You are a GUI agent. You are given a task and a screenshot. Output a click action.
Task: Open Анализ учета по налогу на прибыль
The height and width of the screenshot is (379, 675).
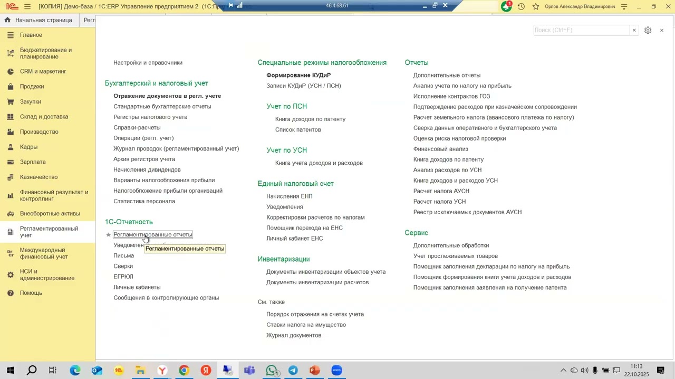coord(462,86)
